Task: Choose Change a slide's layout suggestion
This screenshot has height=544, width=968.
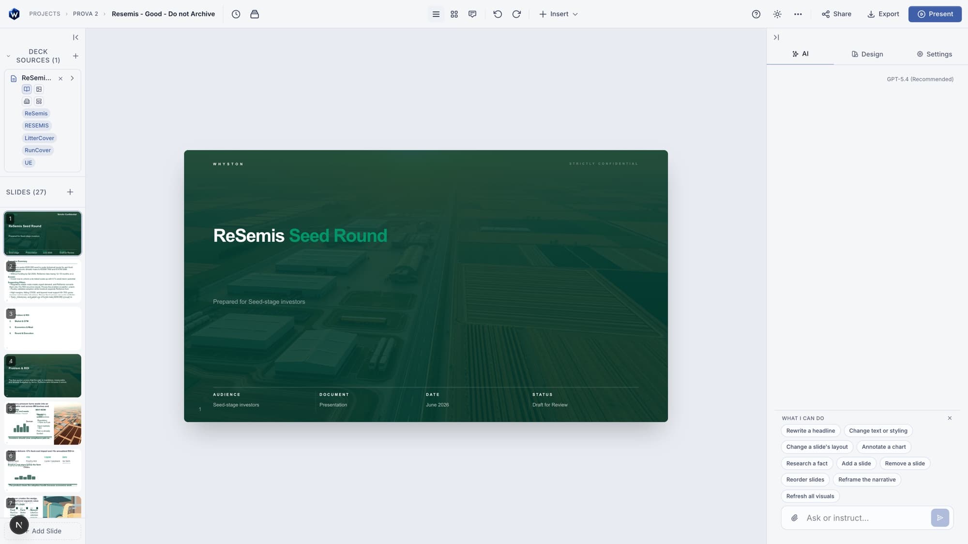Action: (817, 447)
